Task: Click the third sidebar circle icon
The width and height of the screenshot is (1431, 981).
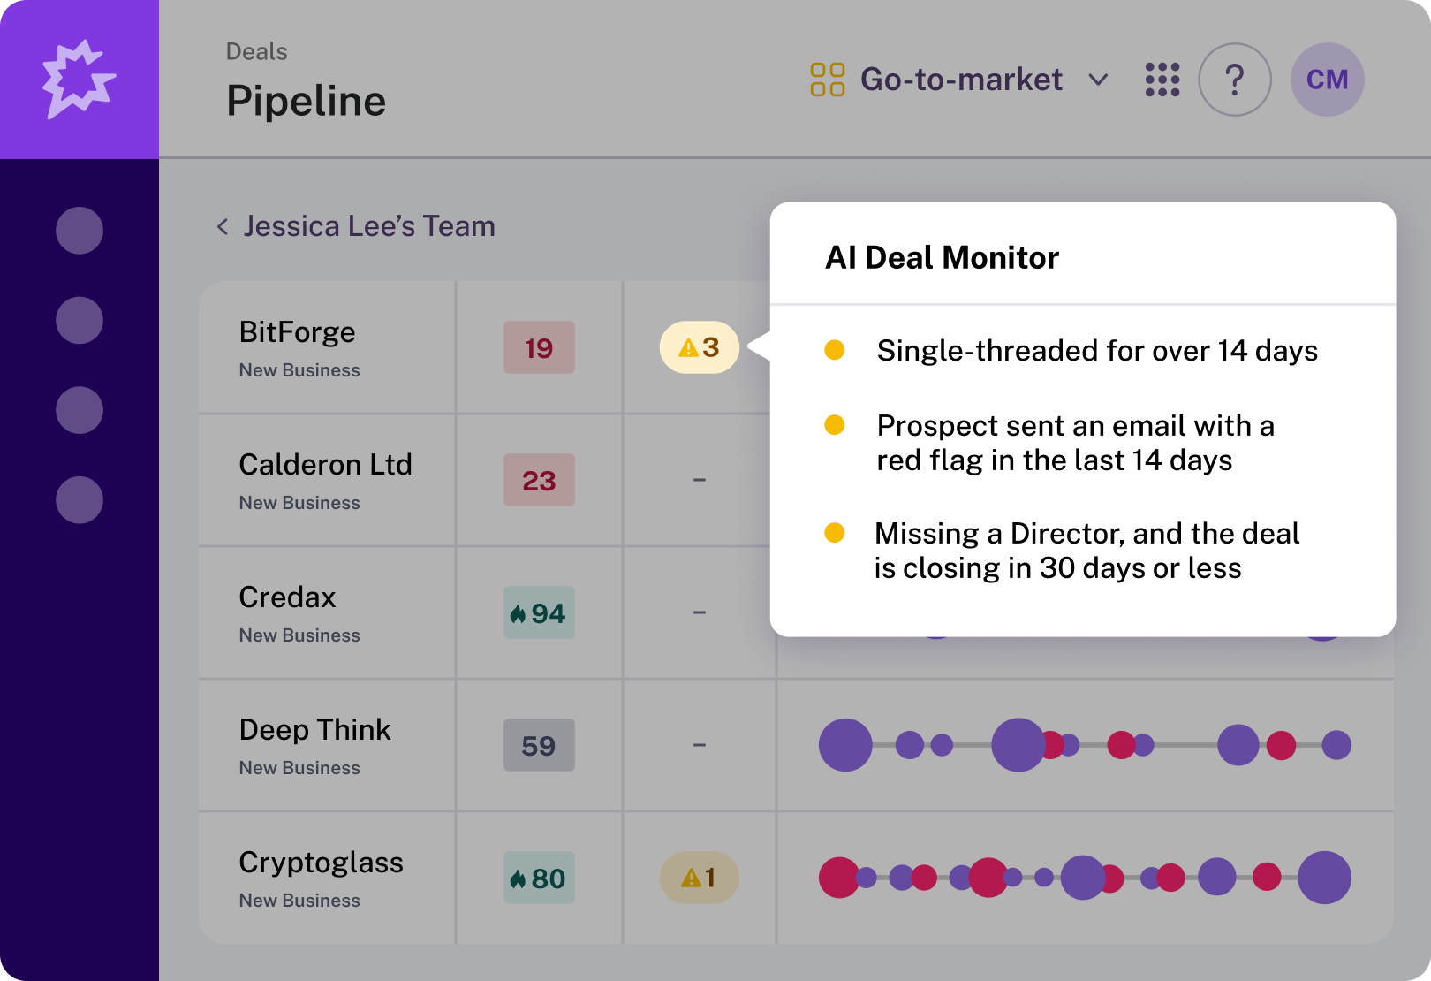Action: [79, 410]
